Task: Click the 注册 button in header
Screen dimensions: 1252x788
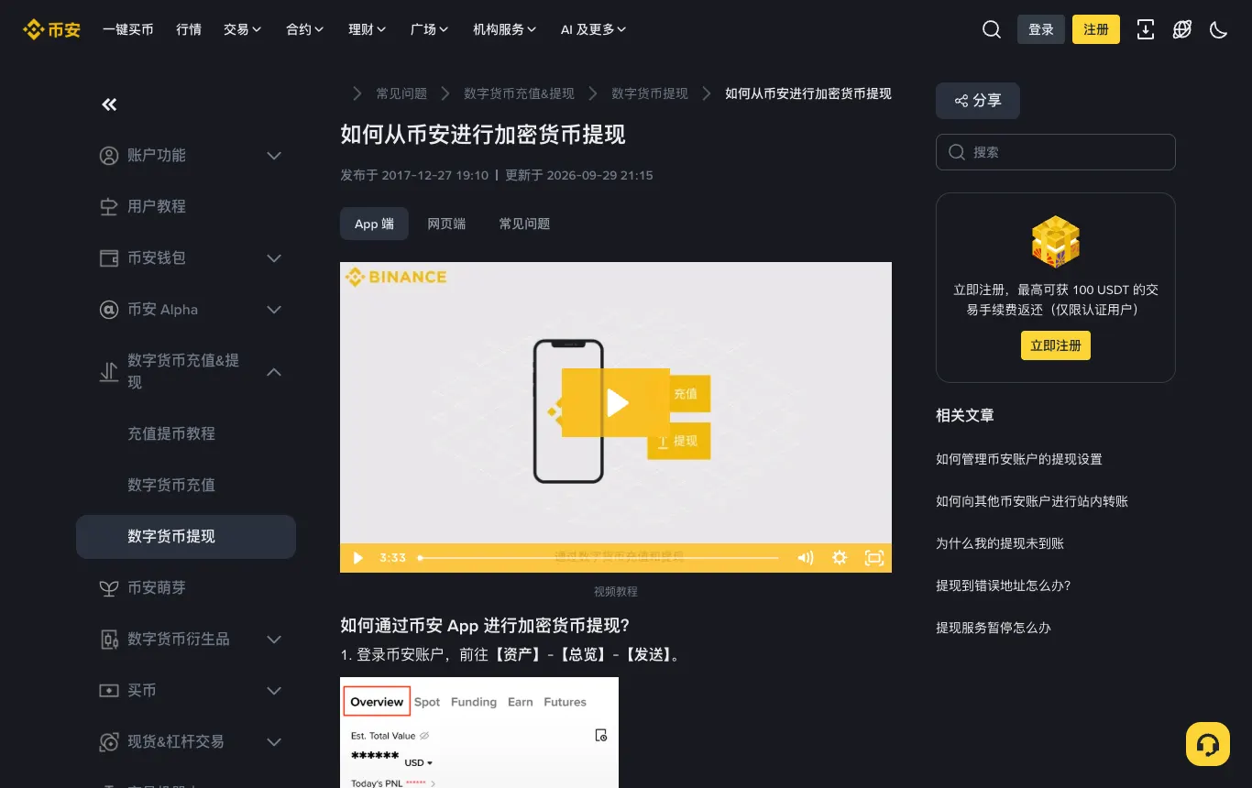Action: [1096, 29]
